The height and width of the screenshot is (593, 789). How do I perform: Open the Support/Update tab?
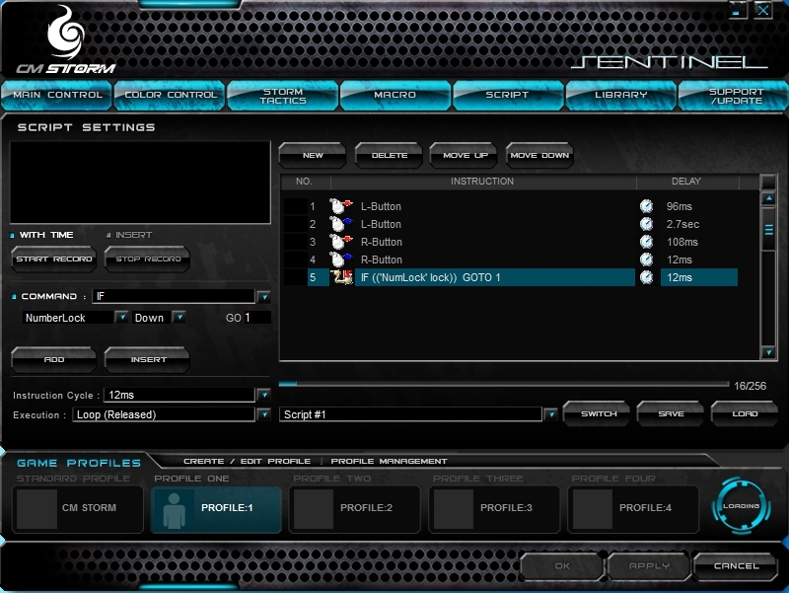[735, 96]
